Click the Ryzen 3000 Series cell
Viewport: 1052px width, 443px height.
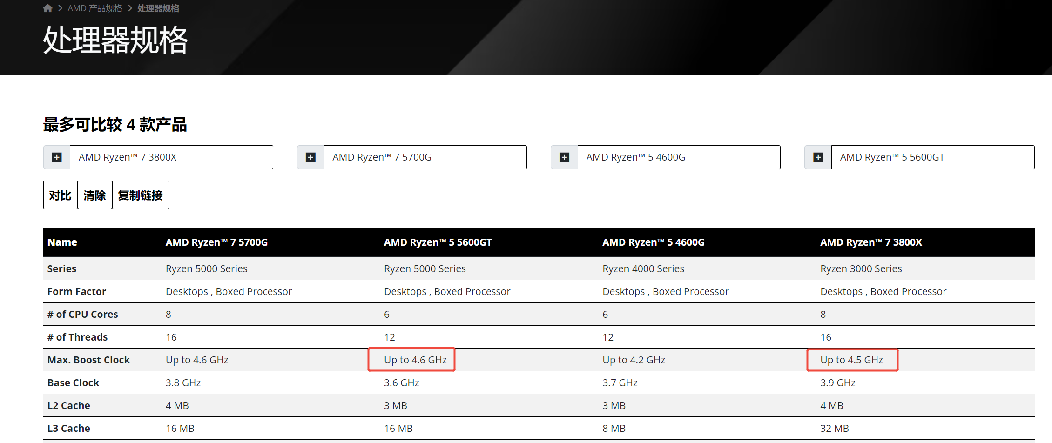861,268
